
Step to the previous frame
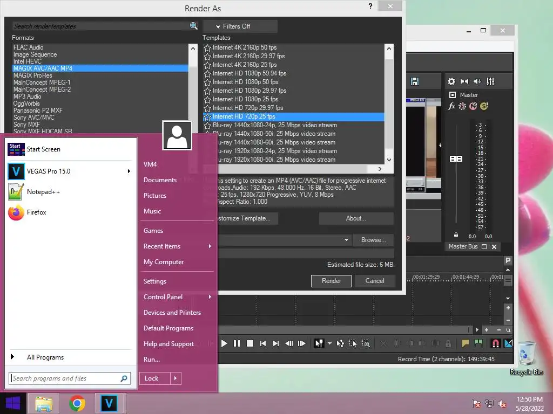coord(289,343)
